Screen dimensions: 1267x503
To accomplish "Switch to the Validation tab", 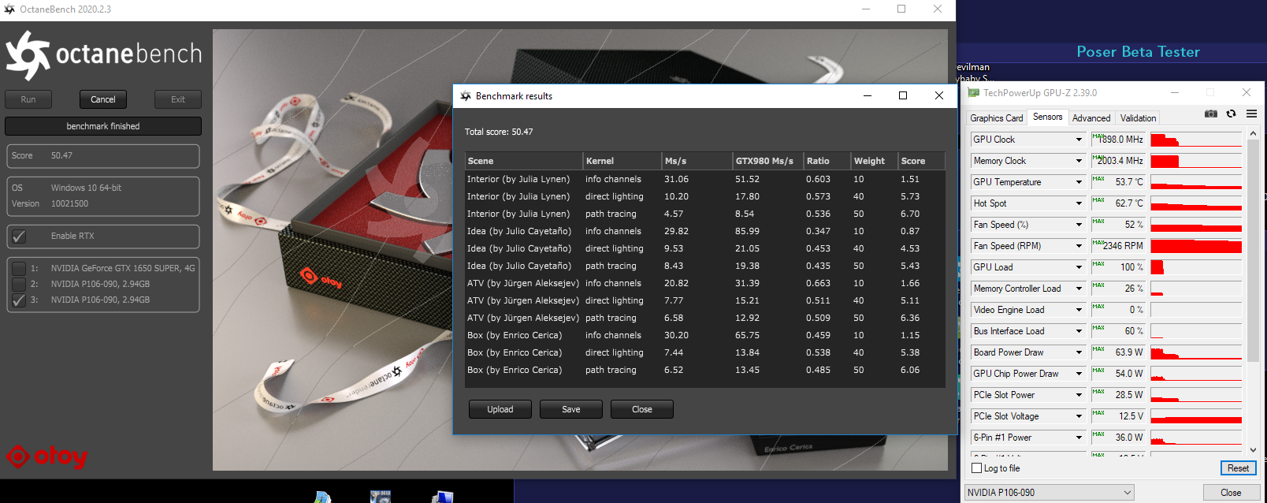I will (x=1139, y=118).
